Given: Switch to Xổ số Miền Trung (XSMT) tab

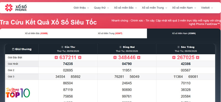Looking at the screenshot, I should [x=110, y=33].
